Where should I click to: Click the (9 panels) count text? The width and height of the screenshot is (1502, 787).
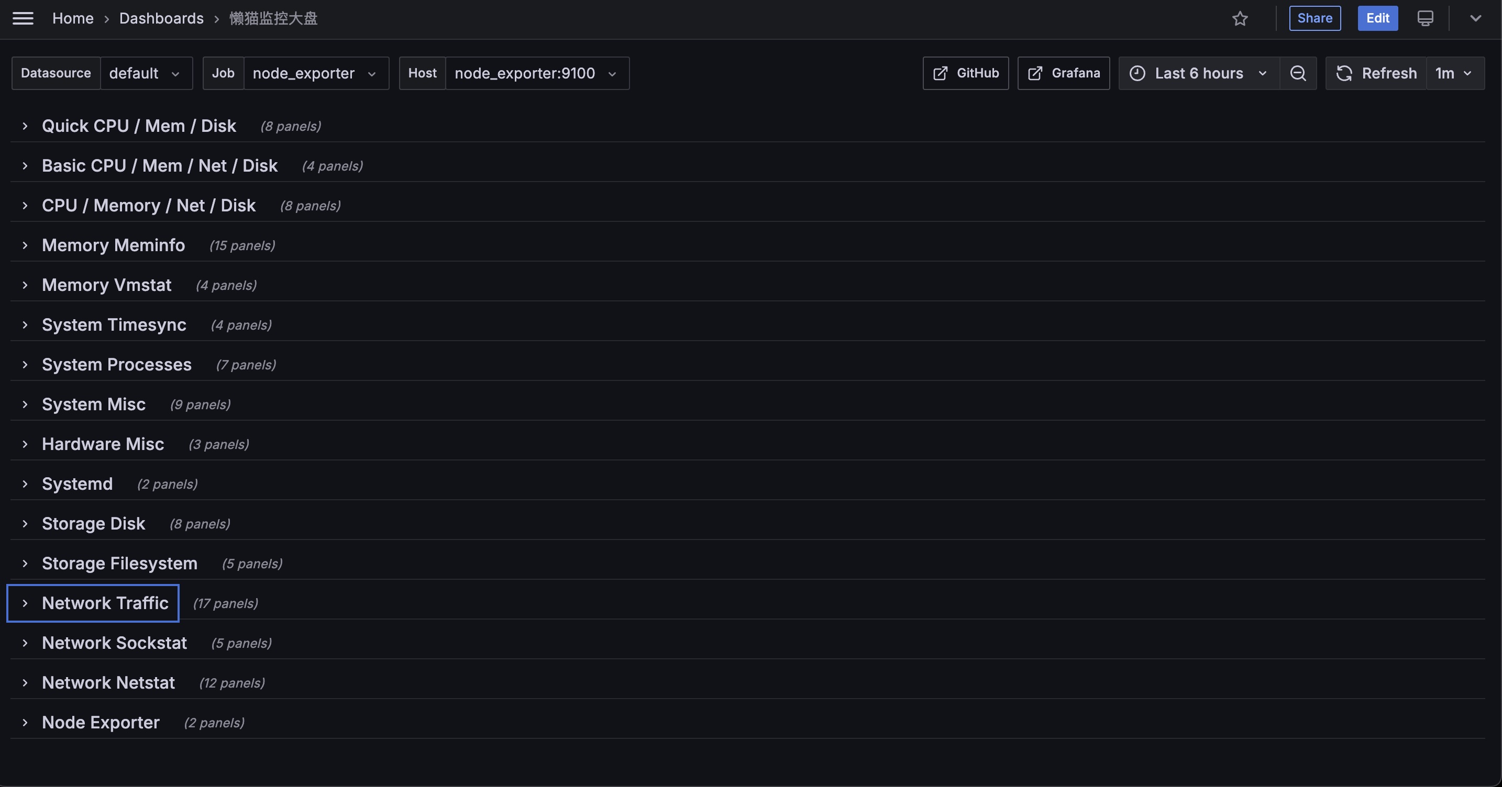(x=200, y=405)
